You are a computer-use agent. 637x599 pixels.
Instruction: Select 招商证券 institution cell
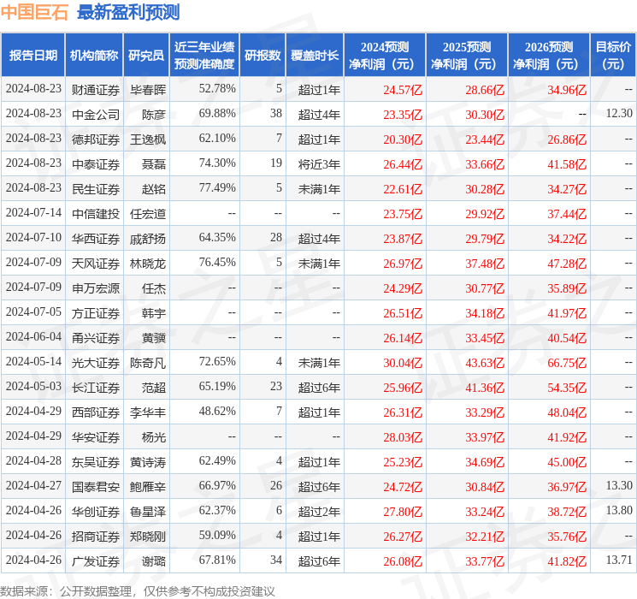[96, 537]
